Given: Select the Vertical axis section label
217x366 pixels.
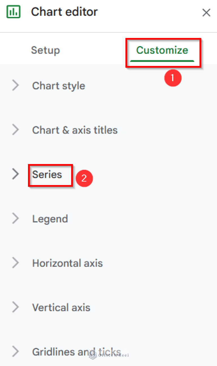Looking at the screenshot, I should click(x=61, y=307).
